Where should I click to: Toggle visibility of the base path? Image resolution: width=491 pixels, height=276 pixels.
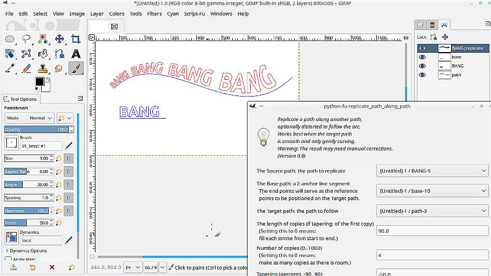pos(422,57)
